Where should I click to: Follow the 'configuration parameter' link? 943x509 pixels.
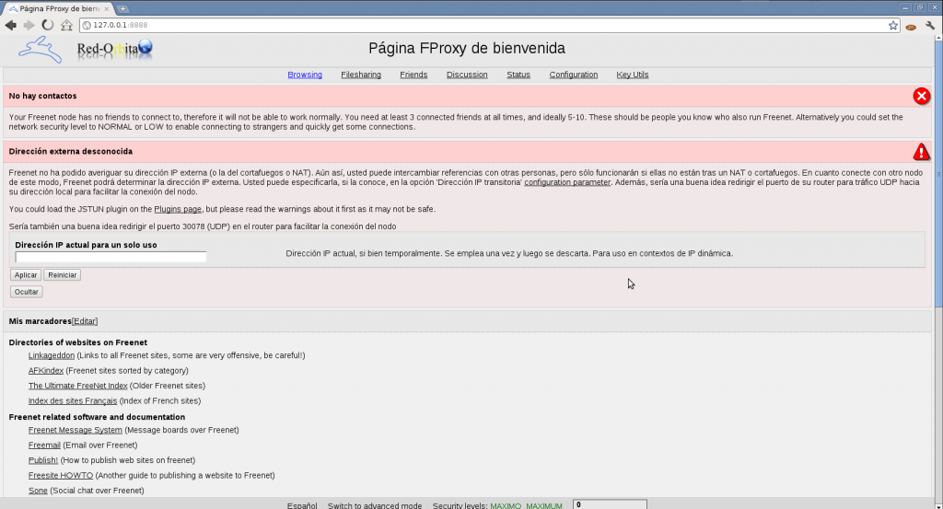pyautogui.click(x=567, y=182)
